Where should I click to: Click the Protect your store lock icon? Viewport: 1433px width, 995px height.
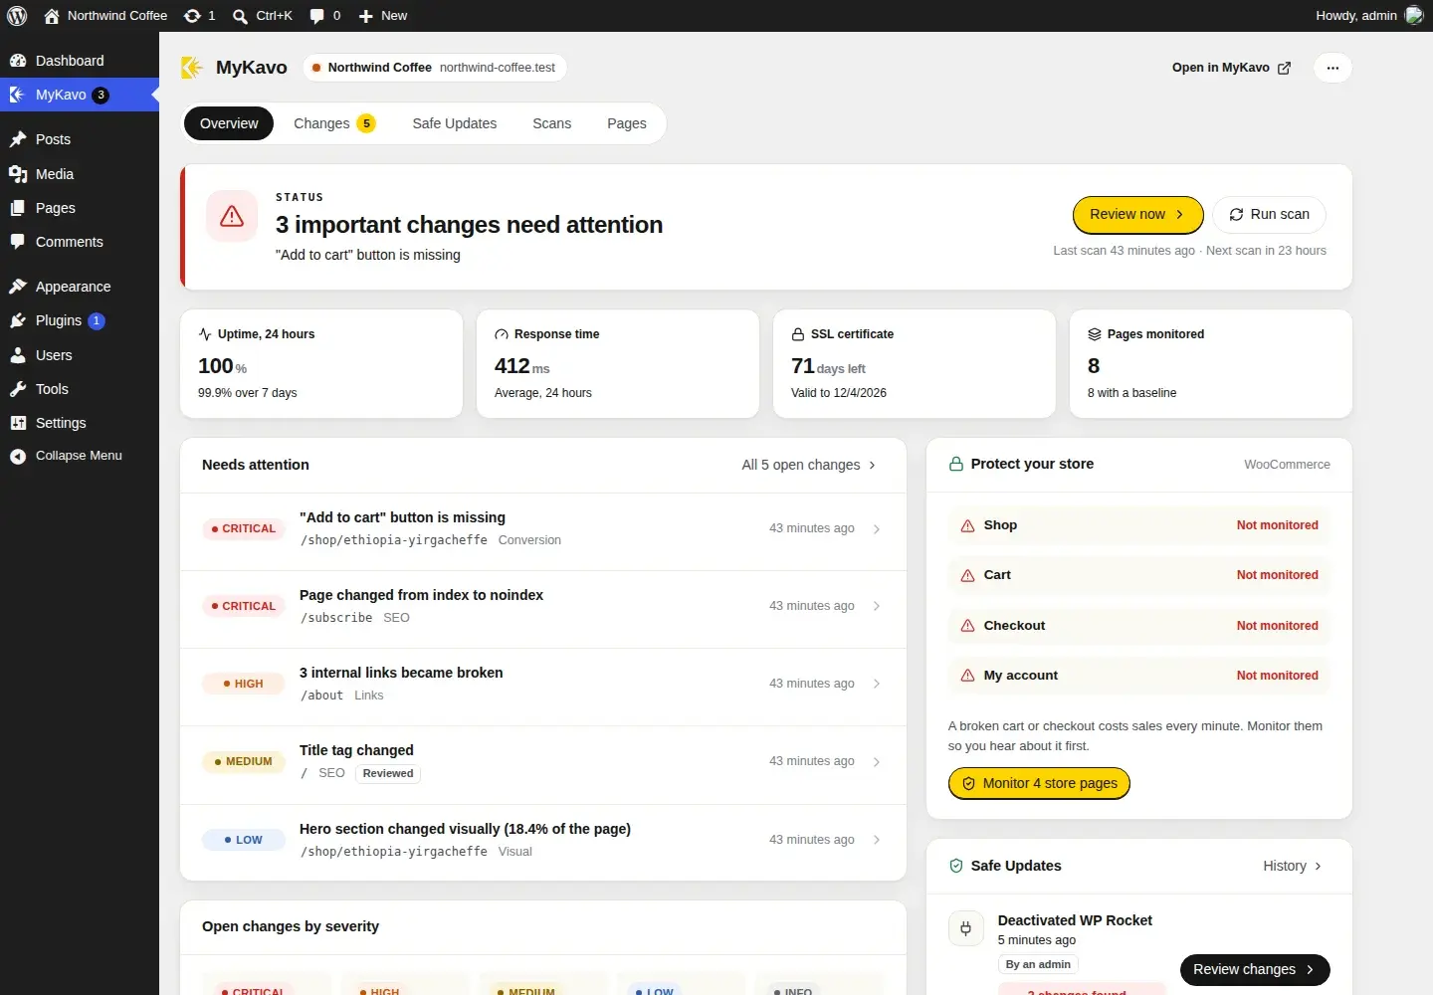coord(956,464)
